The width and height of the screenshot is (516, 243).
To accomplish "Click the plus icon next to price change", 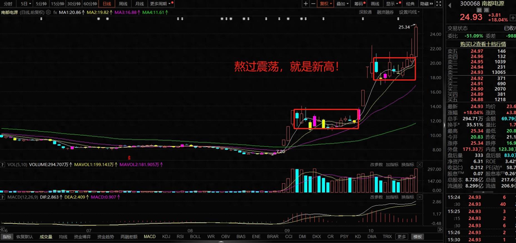I will coord(513,18).
